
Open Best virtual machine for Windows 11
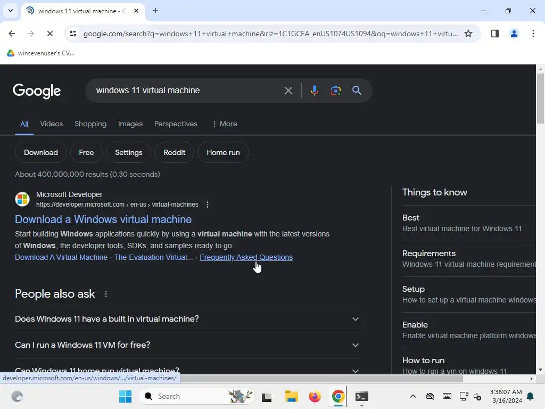(x=468, y=223)
